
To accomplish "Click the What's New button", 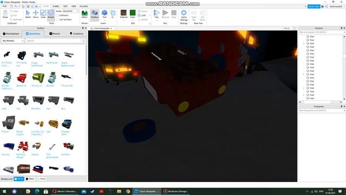I will (314, 6).
